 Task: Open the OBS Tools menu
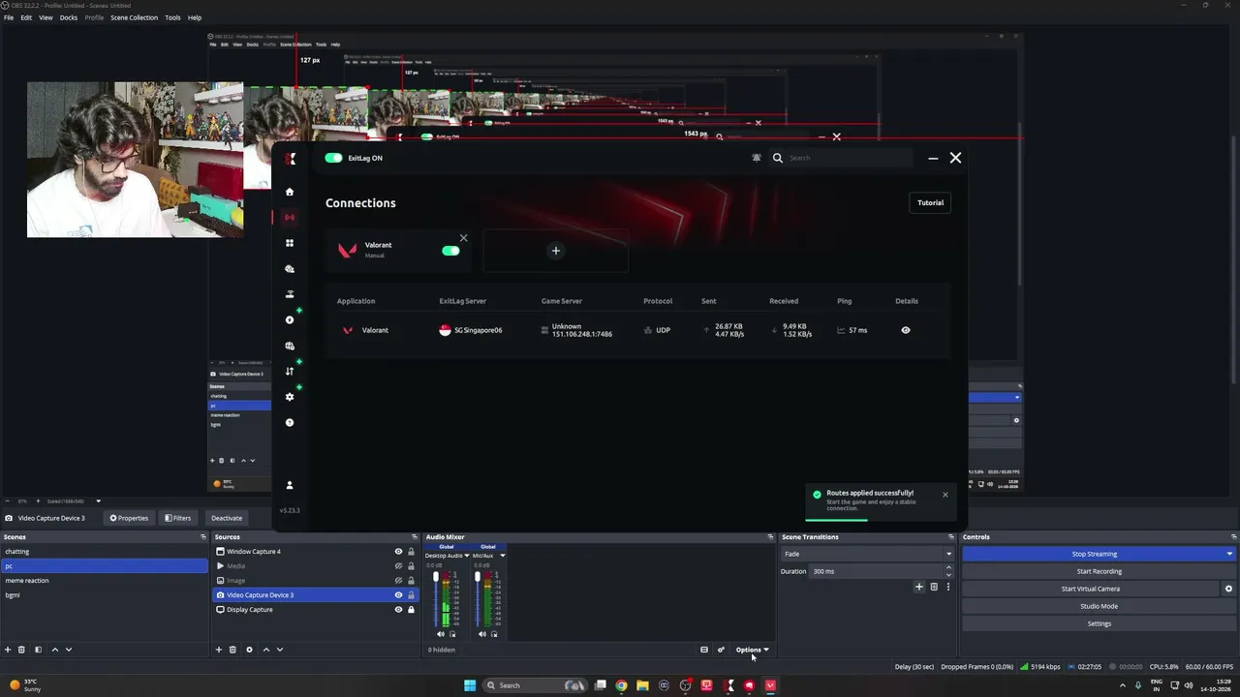[x=172, y=17]
